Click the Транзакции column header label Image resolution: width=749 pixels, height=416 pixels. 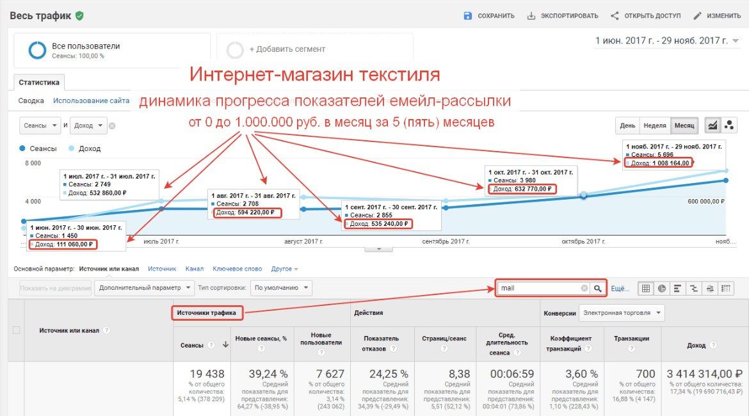point(631,339)
